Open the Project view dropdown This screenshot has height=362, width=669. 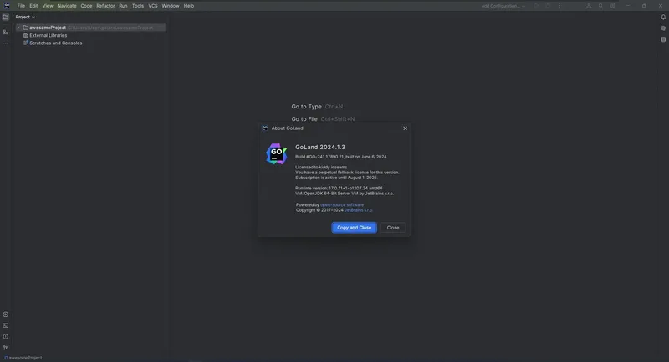(25, 17)
